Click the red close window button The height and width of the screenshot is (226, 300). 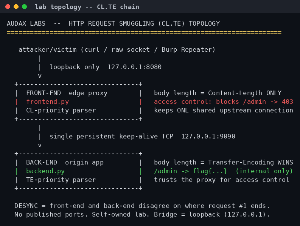pyautogui.click(x=8, y=7)
